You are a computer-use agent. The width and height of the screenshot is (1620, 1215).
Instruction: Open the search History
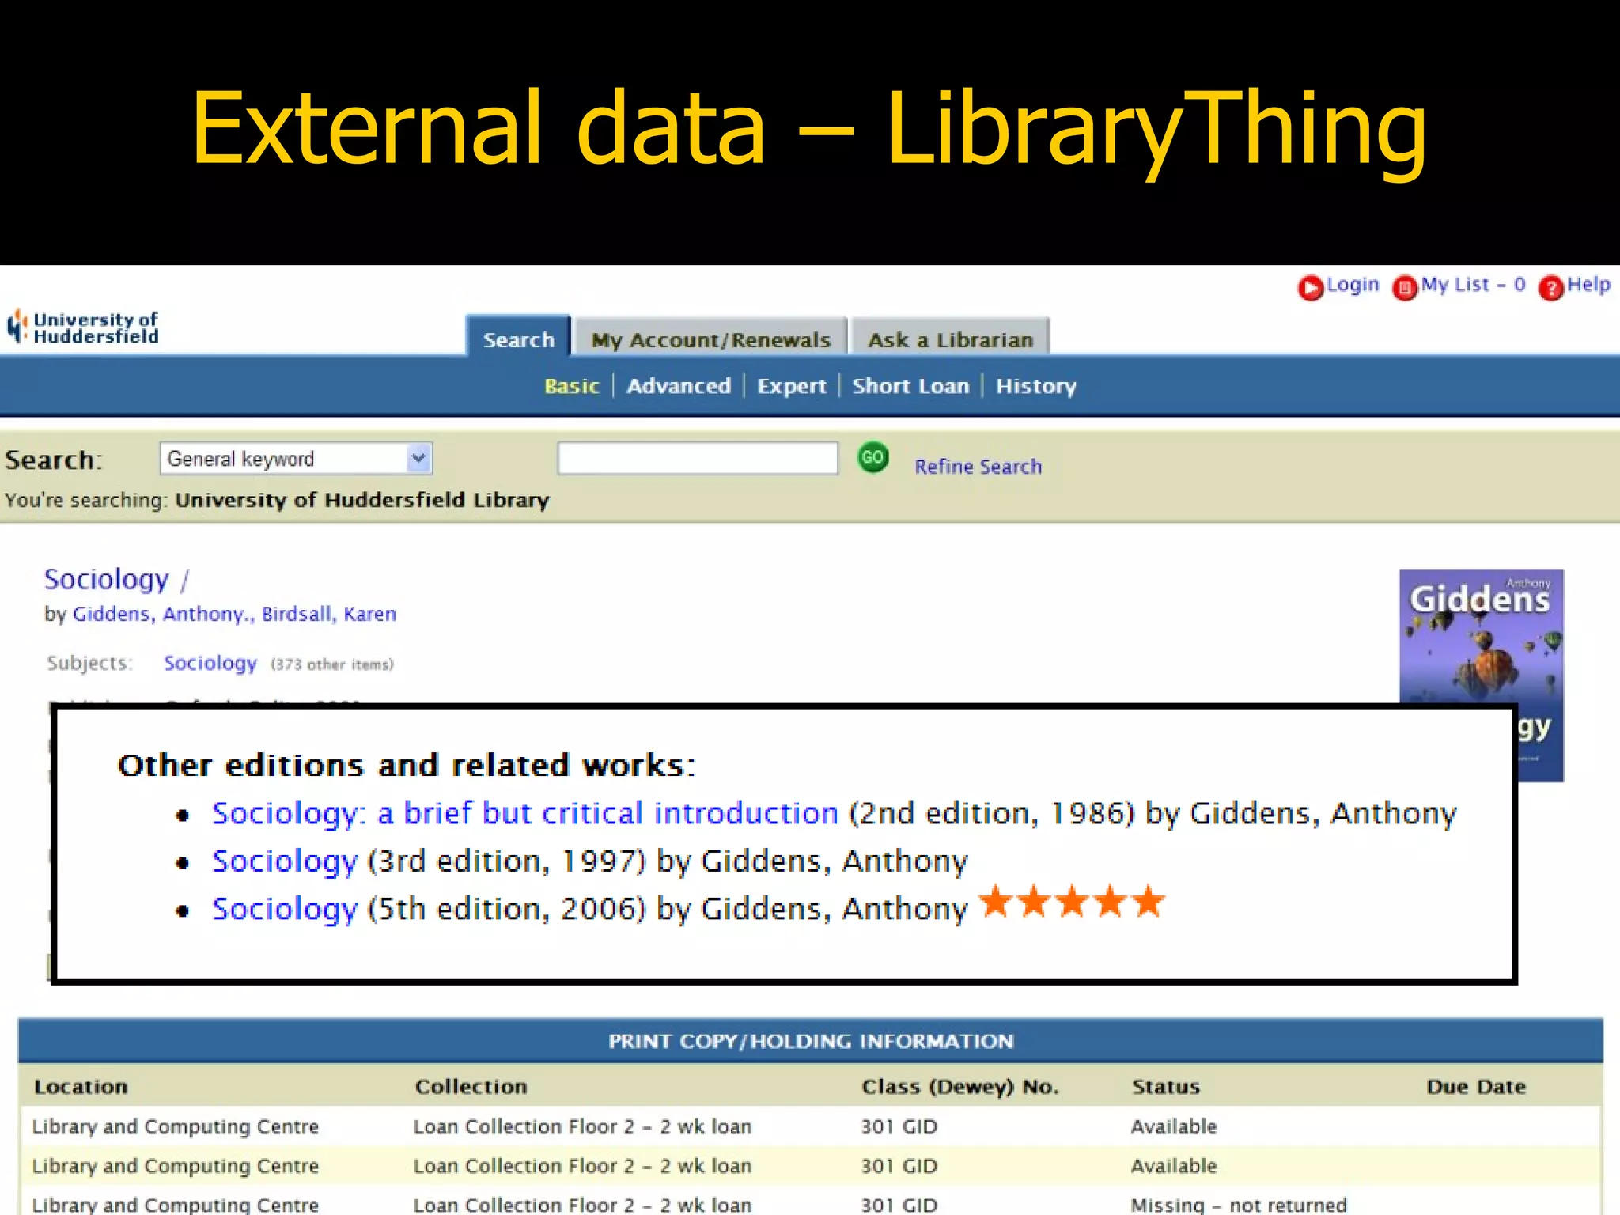(1036, 386)
